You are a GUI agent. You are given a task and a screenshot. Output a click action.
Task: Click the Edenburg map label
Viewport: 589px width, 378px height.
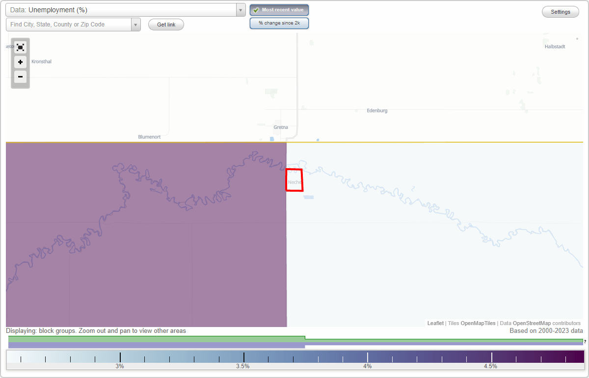[x=377, y=110]
